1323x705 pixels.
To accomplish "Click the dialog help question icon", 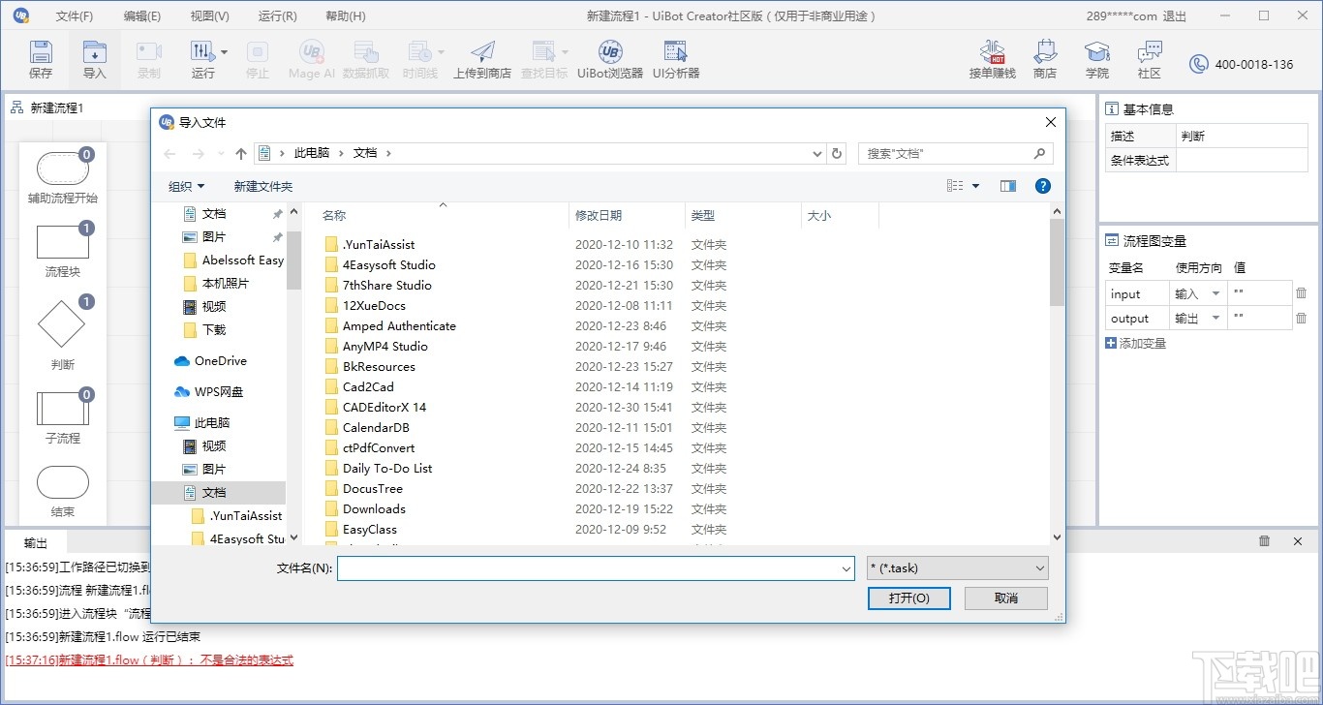I will click(1043, 186).
